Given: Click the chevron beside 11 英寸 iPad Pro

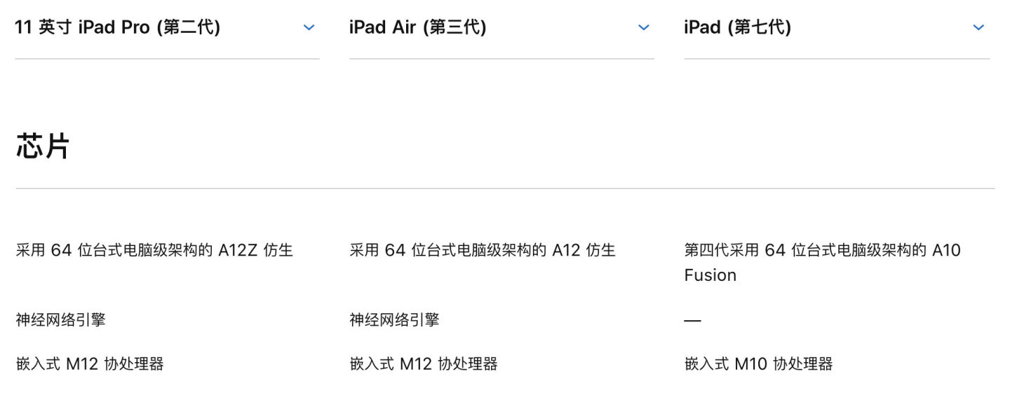Looking at the screenshot, I should pyautogui.click(x=309, y=28).
